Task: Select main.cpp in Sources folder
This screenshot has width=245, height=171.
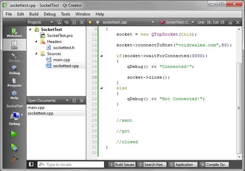Action: (x=61, y=60)
